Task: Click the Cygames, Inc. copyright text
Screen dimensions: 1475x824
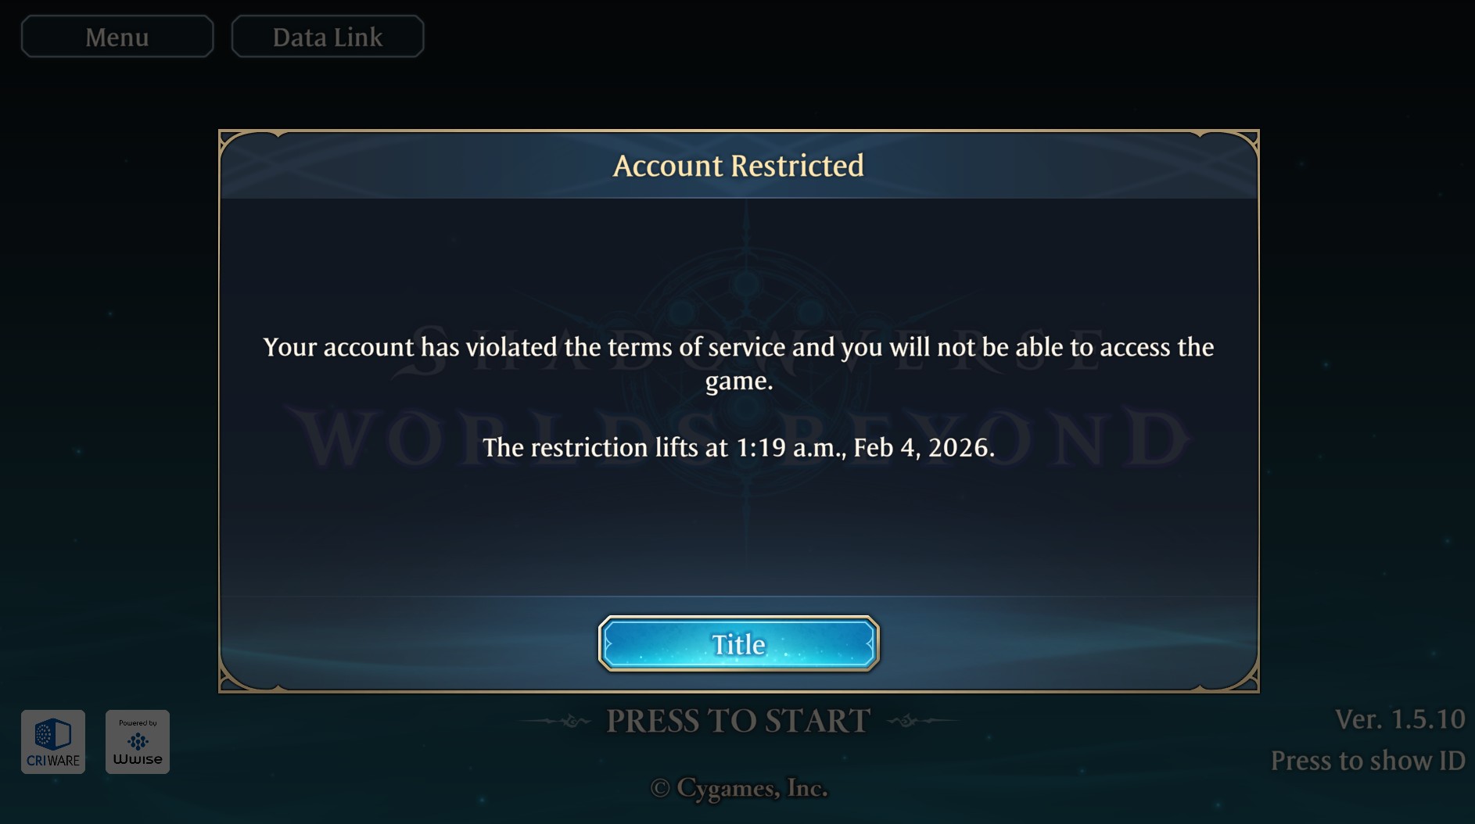Action: [x=738, y=788]
